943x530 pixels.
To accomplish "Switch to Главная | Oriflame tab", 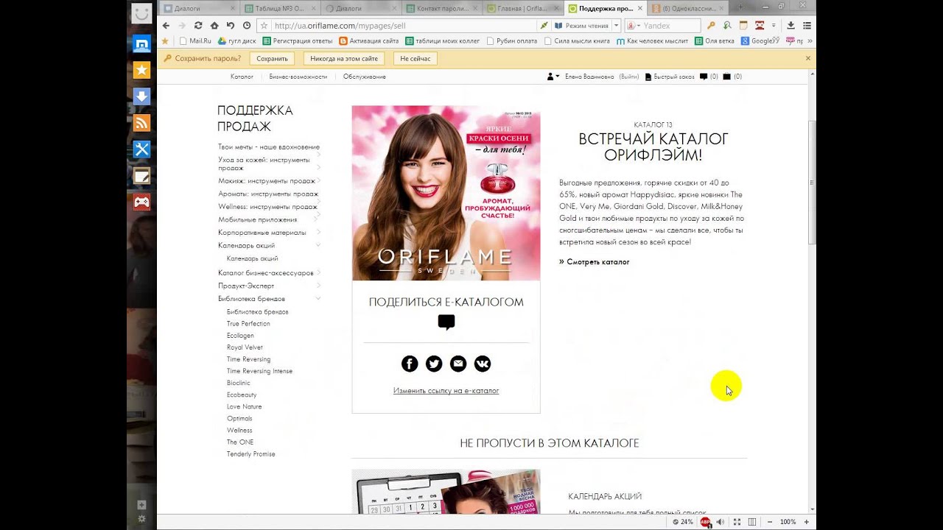I will click(x=523, y=8).
